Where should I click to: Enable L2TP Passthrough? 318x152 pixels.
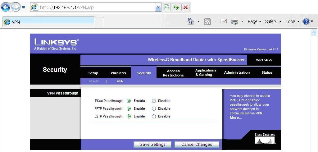(x=129, y=116)
